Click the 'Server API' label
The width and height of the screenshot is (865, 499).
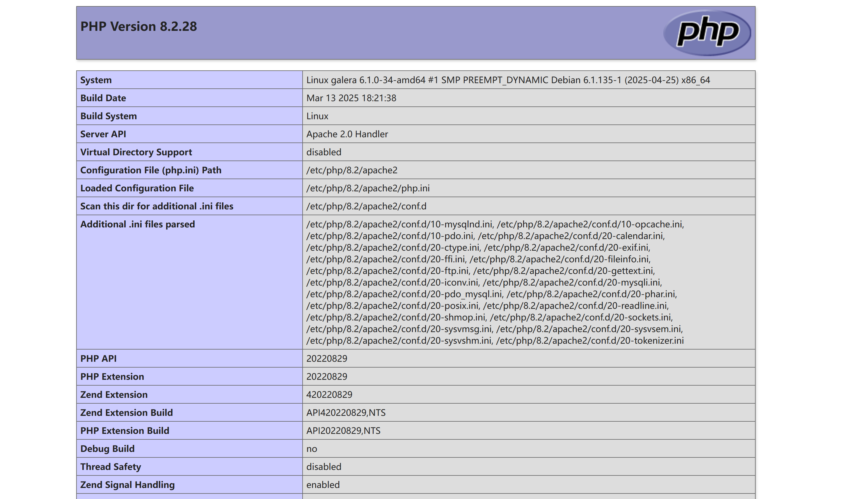(103, 134)
